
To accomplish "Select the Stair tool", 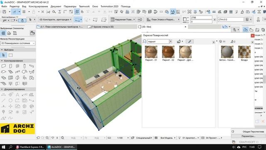I will [10, 72].
